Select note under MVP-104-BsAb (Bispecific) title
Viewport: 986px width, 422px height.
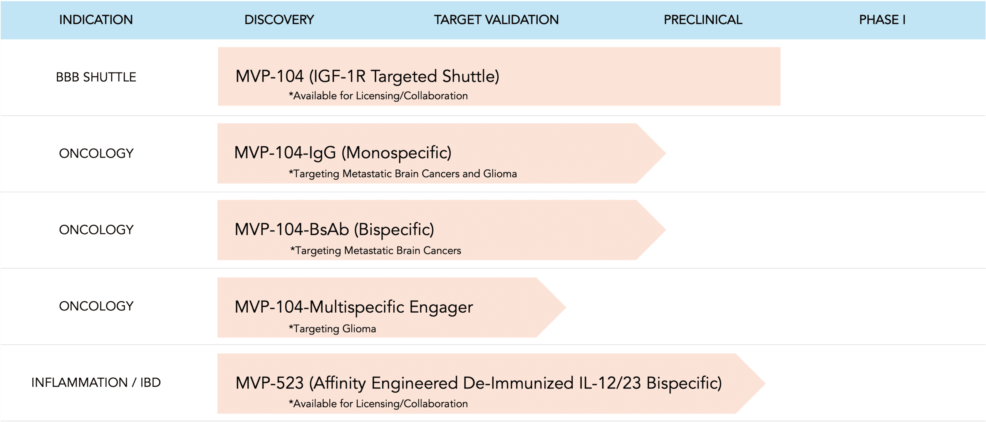376,250
